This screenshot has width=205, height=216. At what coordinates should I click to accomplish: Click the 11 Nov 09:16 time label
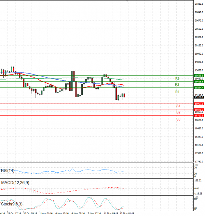pyautogui.click(x=111, y=213)
